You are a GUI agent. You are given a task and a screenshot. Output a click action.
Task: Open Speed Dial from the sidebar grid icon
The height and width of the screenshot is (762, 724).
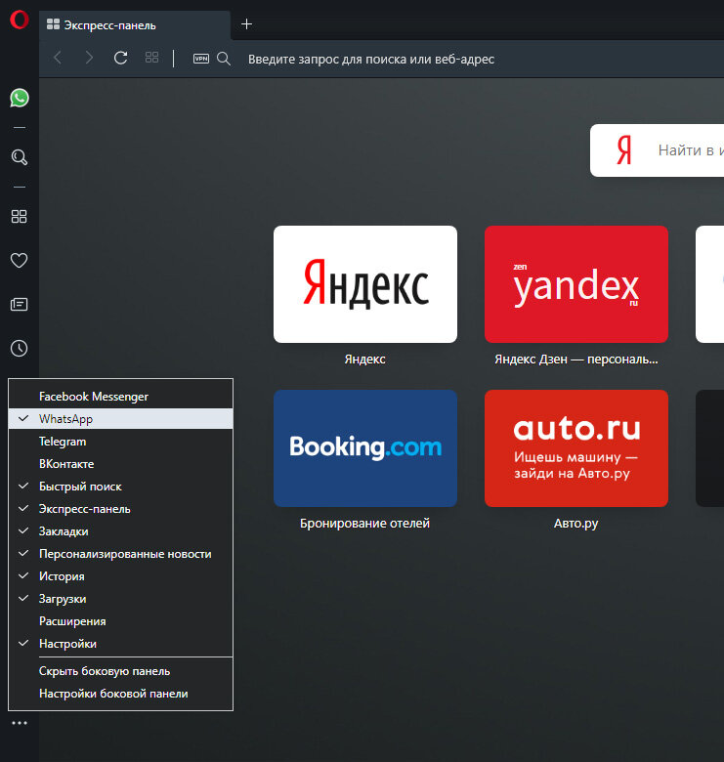[x=19, y=216]
